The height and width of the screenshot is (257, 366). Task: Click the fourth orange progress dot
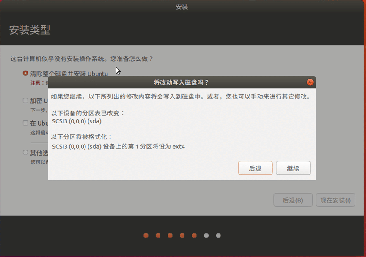(x=182, y=235)
